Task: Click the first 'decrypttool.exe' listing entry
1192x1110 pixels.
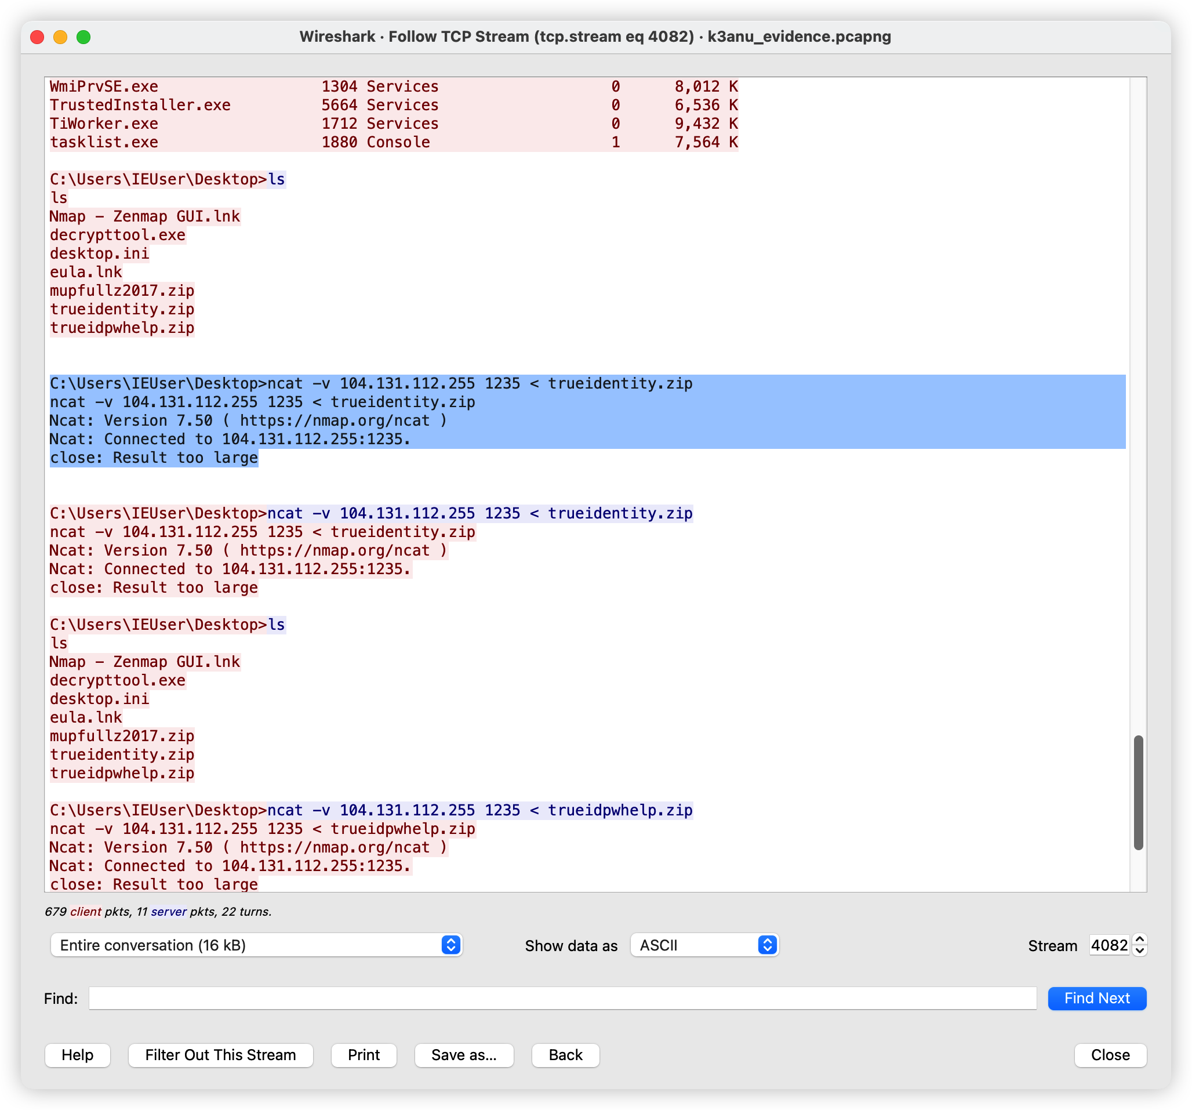Action: (118, 235)
